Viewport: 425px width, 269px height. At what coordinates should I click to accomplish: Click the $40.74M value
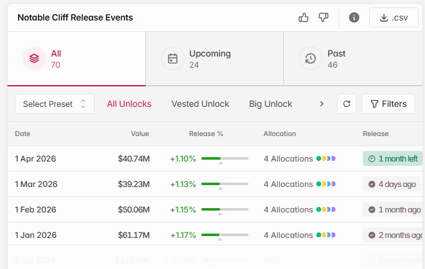tap(134, 158)
